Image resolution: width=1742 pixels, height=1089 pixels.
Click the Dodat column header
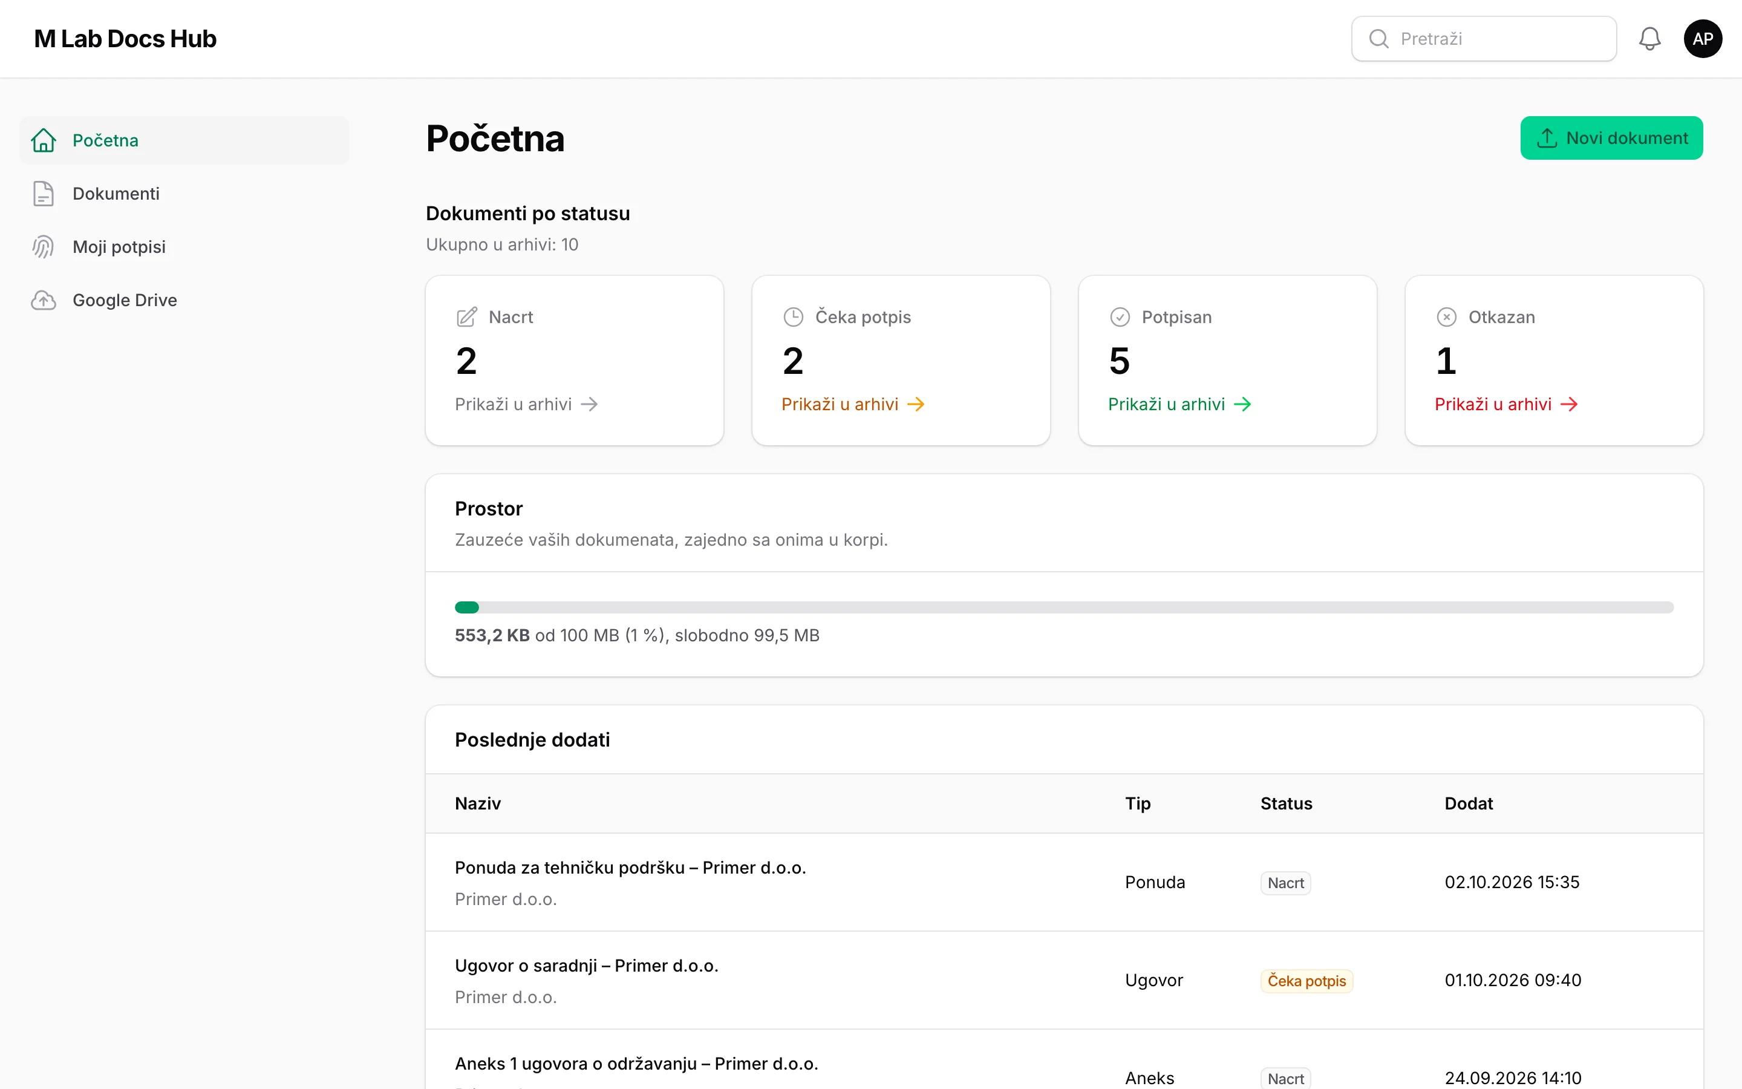1469,803
